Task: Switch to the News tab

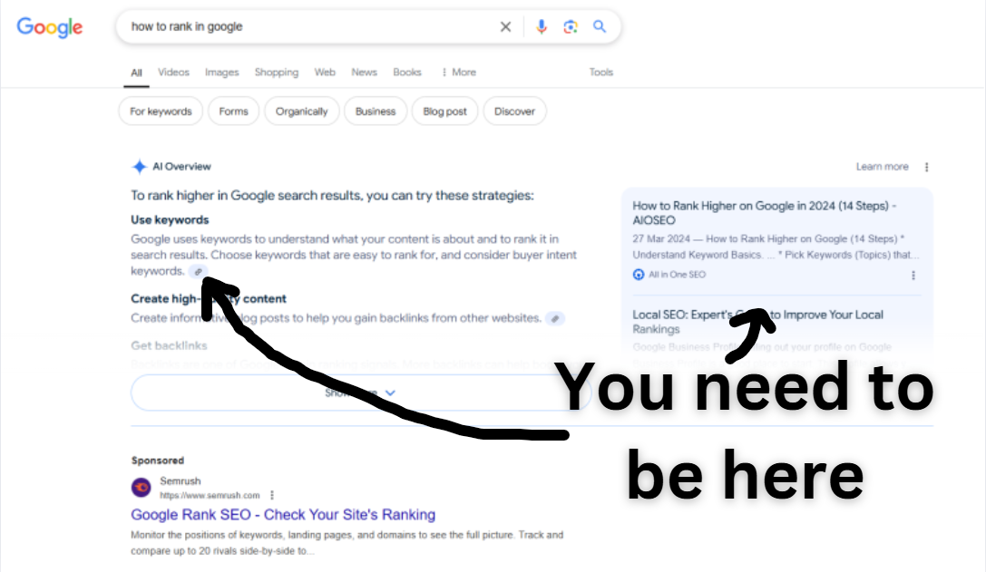Action: (x=364, y=73)
